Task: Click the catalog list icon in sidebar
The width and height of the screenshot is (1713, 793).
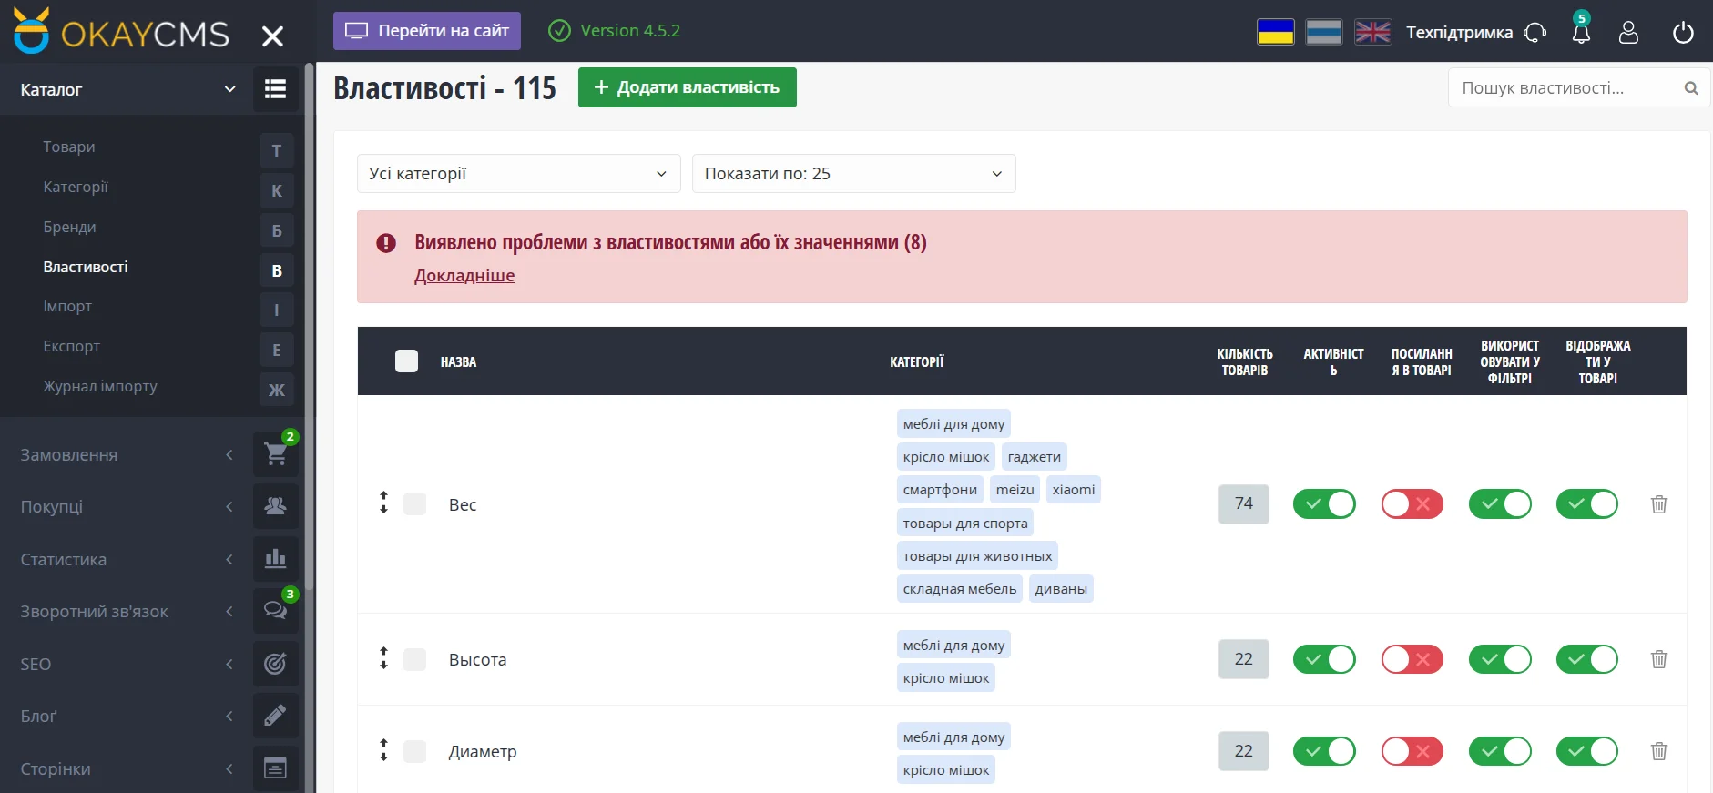Action: tap(275, 89)
